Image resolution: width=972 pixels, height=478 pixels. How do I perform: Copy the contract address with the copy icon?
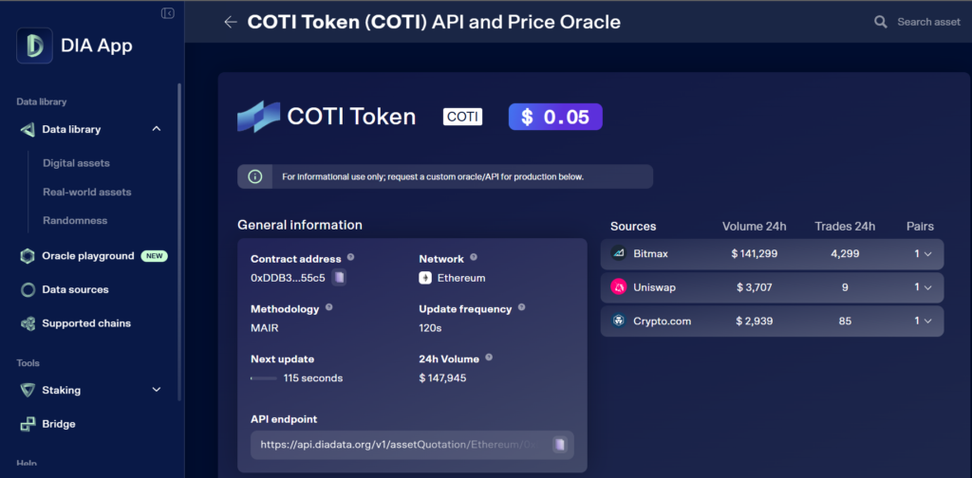point(340,278)
